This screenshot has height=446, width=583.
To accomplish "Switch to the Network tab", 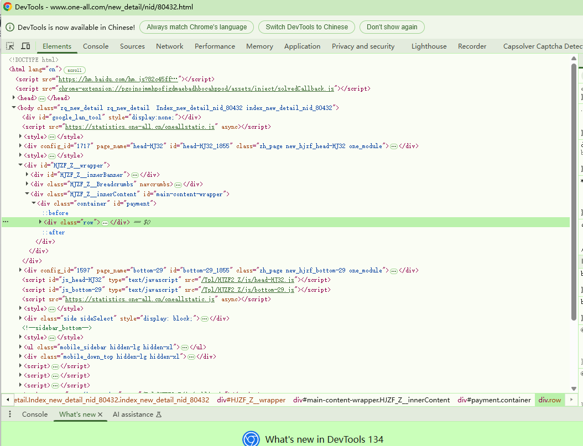I will point(169,46).
